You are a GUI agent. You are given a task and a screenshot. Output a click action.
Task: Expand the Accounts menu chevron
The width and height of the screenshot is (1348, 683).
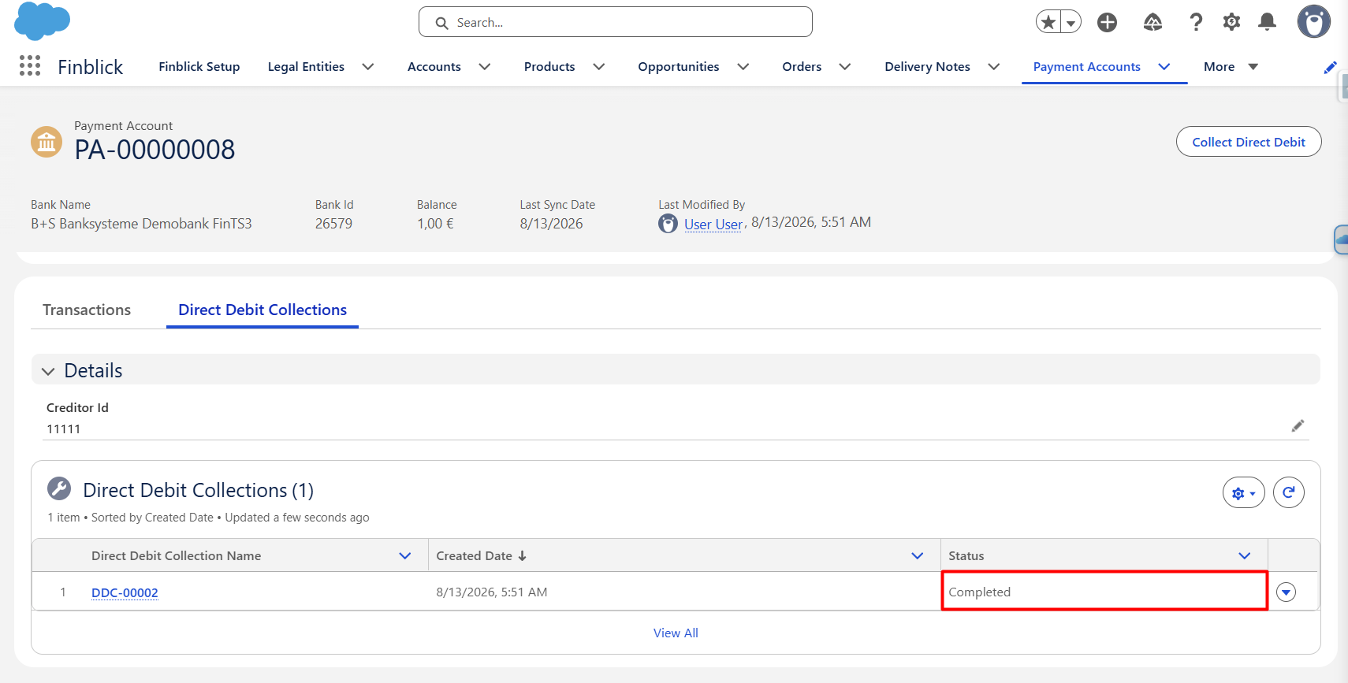pos(485,67)
